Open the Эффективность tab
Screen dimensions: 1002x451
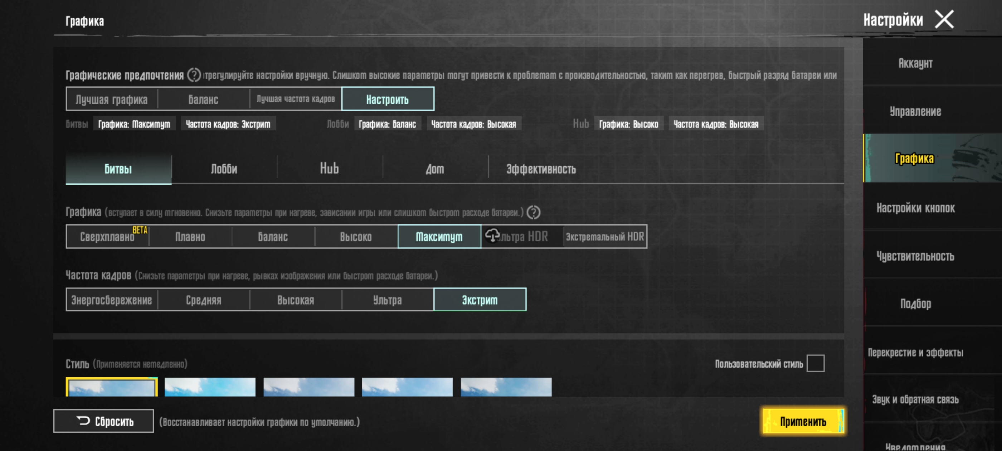click(541, 169)
